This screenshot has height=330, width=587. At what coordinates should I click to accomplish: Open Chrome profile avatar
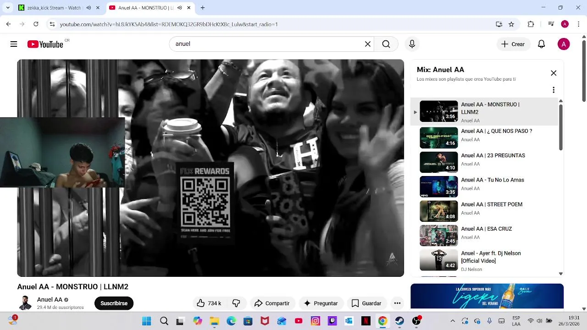pyautogui.click(x=565, y=24)
